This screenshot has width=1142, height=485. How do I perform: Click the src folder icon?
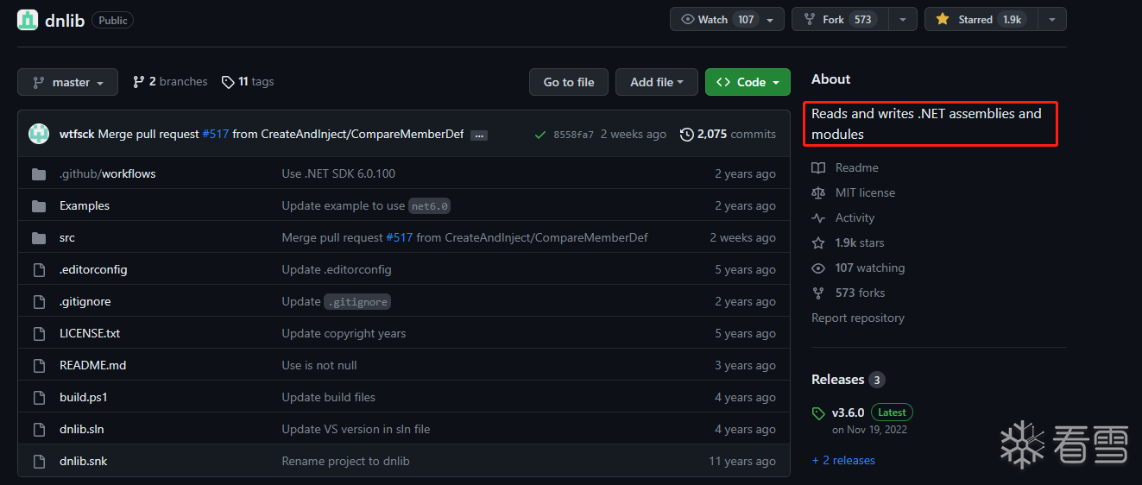[x=39, y=237]
